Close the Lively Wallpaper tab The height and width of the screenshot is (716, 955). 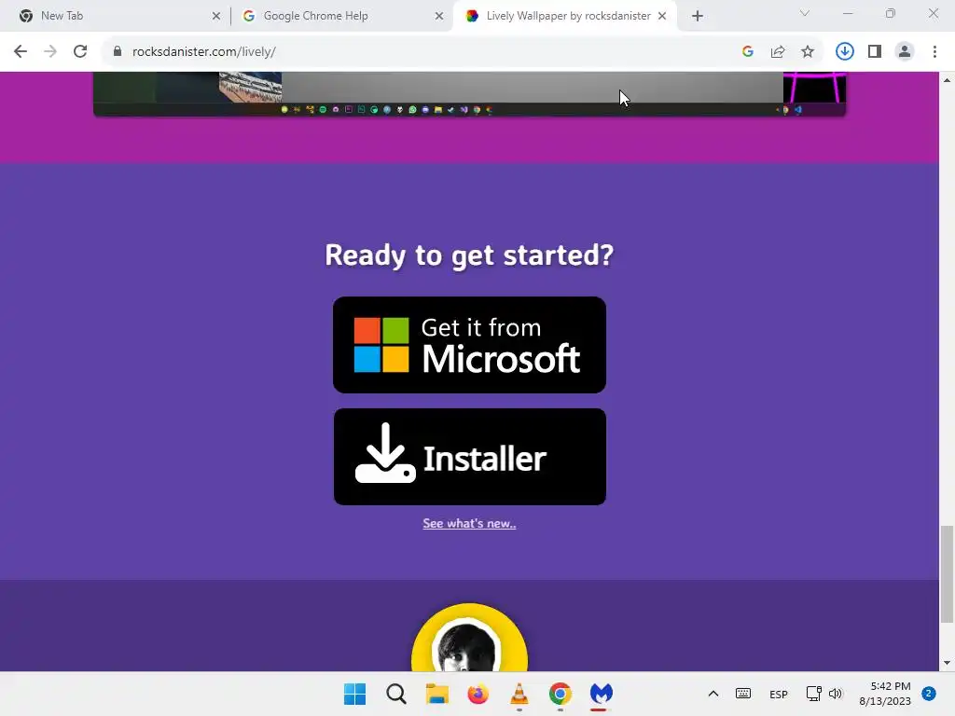coord(662,16)
